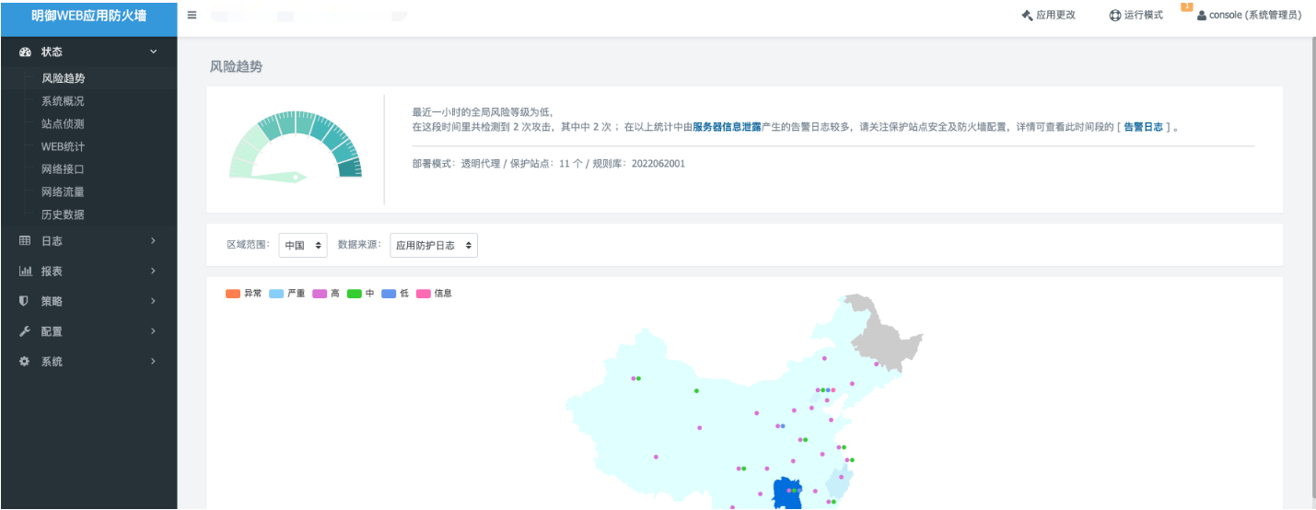Click the 报表 bar chart icon
The image size is (1316, 510).
25,272
